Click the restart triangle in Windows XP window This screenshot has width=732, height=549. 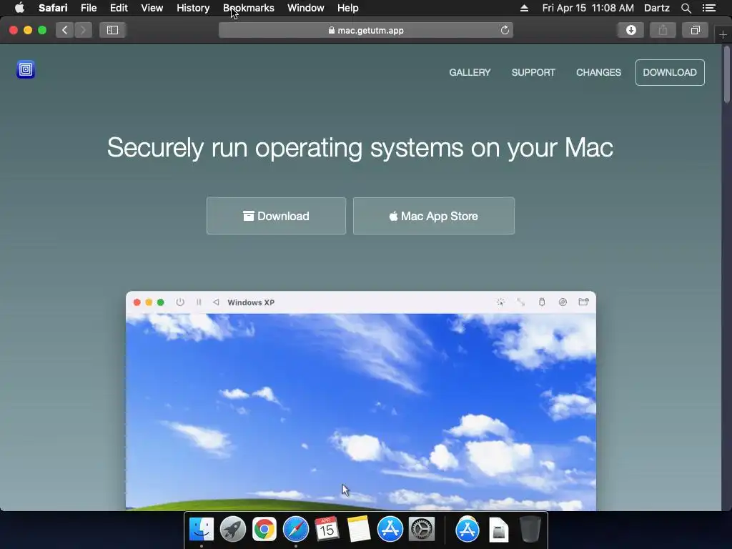216,302
